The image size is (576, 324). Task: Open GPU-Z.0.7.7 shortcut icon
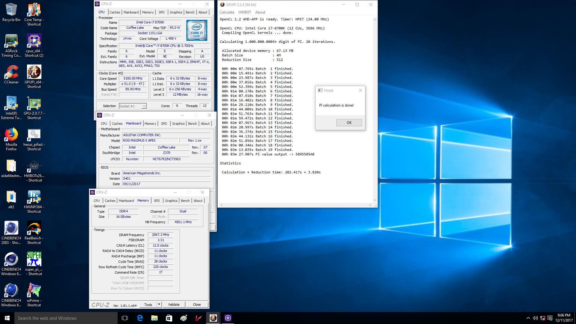pyautogui.click(x=34, y=108)
